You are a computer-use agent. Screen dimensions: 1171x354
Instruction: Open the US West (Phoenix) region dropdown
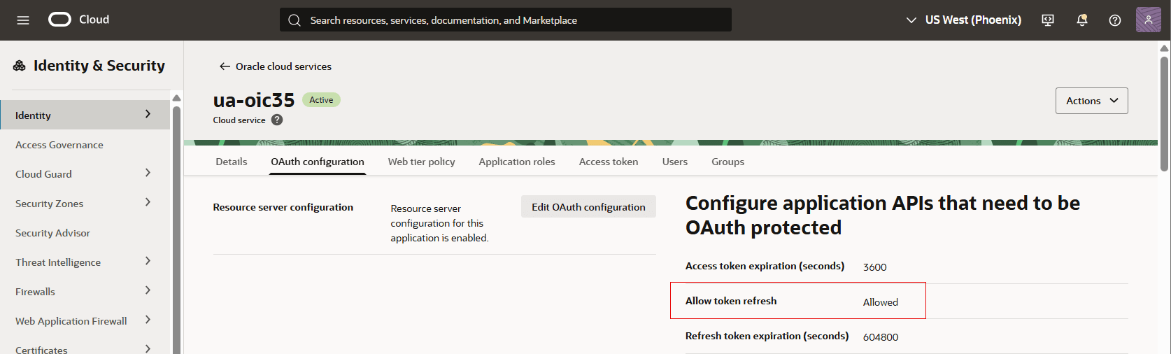pos(963,20)
